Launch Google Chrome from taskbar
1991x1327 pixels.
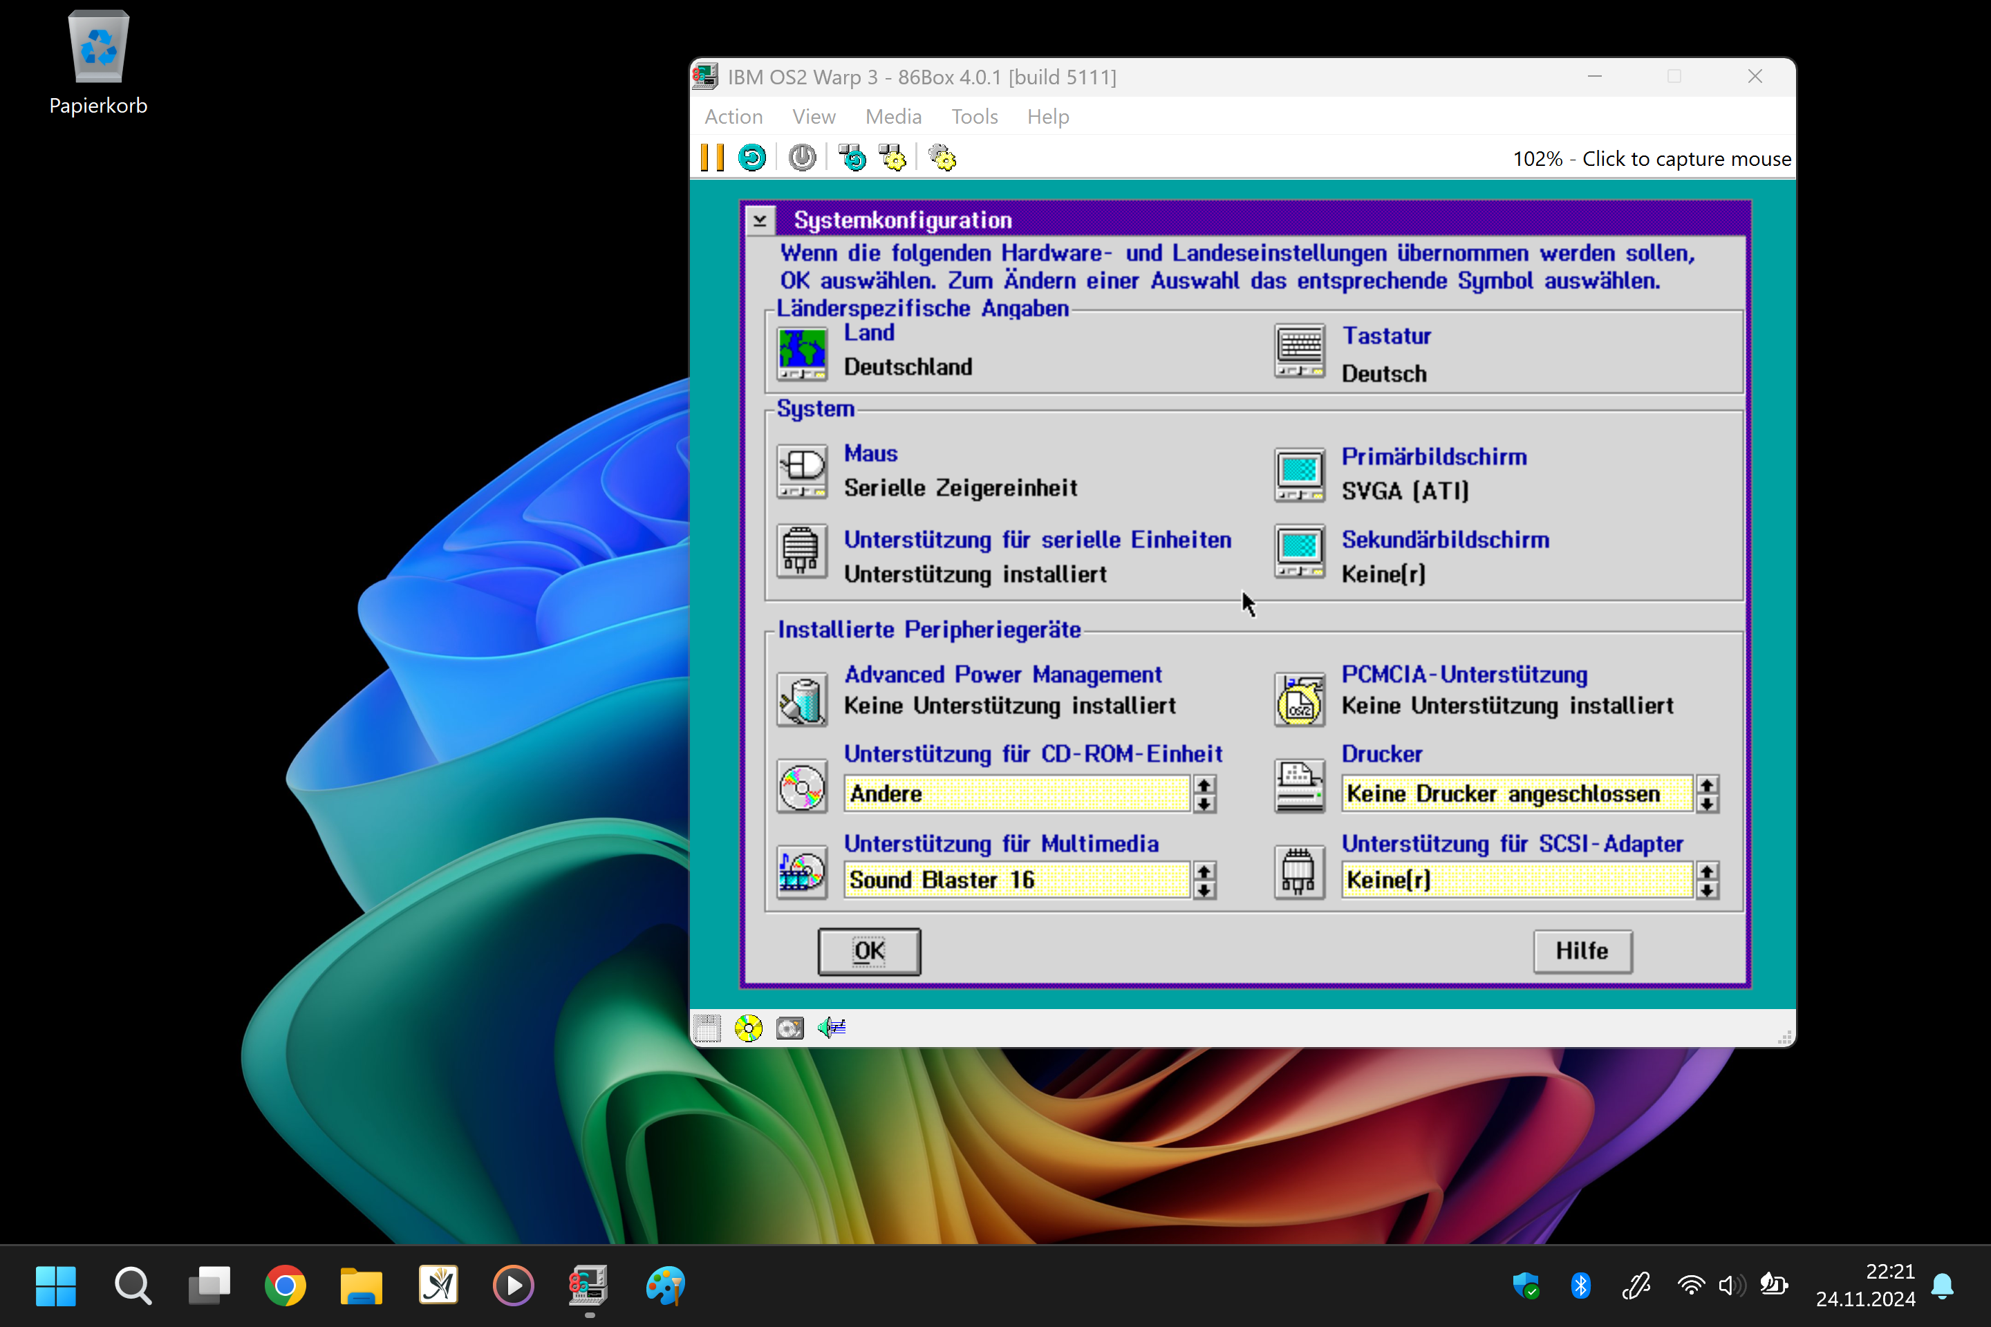pos(286,1286)
